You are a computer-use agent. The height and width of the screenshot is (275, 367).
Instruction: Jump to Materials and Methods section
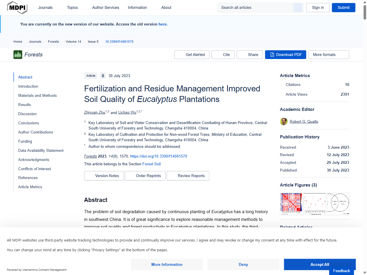[37, 95]
